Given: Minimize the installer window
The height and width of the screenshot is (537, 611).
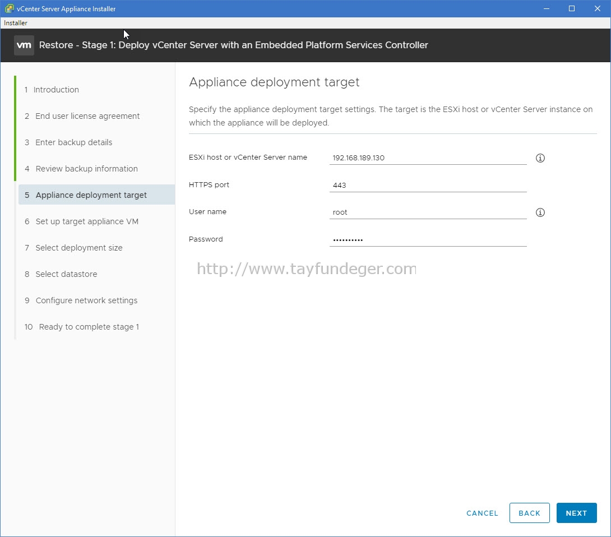Looking at the screenshot, I should [547, 8].
